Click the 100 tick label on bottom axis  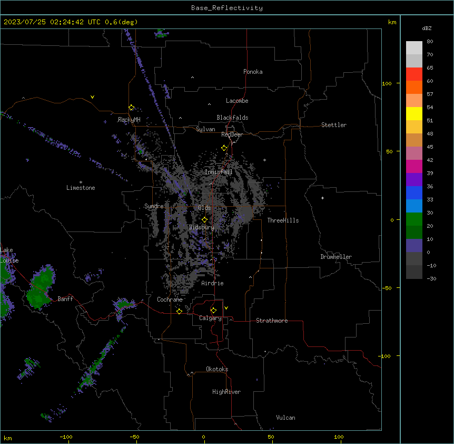tap(339, 437)
